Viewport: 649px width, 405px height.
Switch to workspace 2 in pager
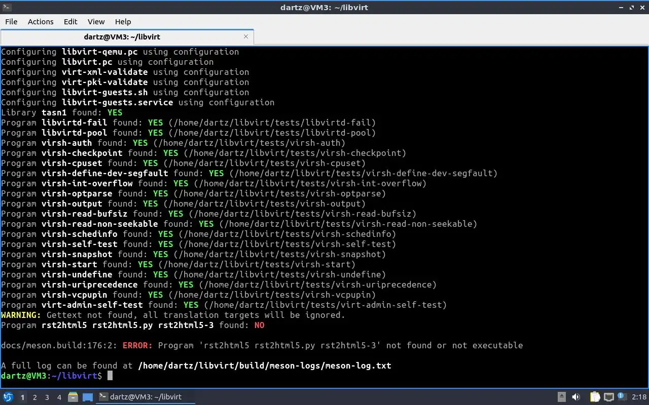click(x=35, y=397)
